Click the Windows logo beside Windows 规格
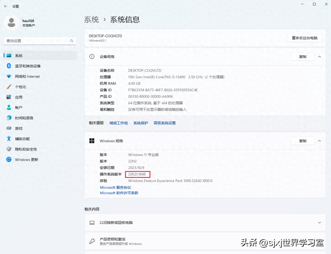 (92, 141)
